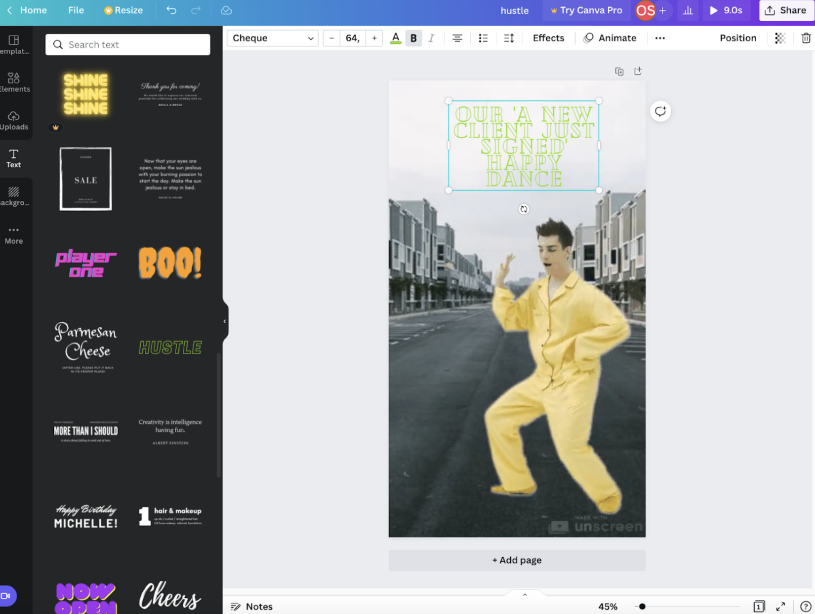This screenshot has height=614, width=815.
Task: Try Canva Pro upgrade button
Action: click(x=586, y=10)
